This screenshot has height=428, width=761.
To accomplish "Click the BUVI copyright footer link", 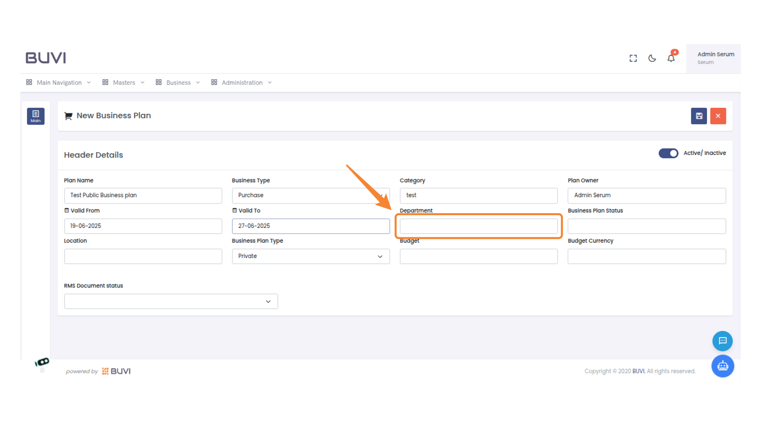I will (x=638, y=371).
